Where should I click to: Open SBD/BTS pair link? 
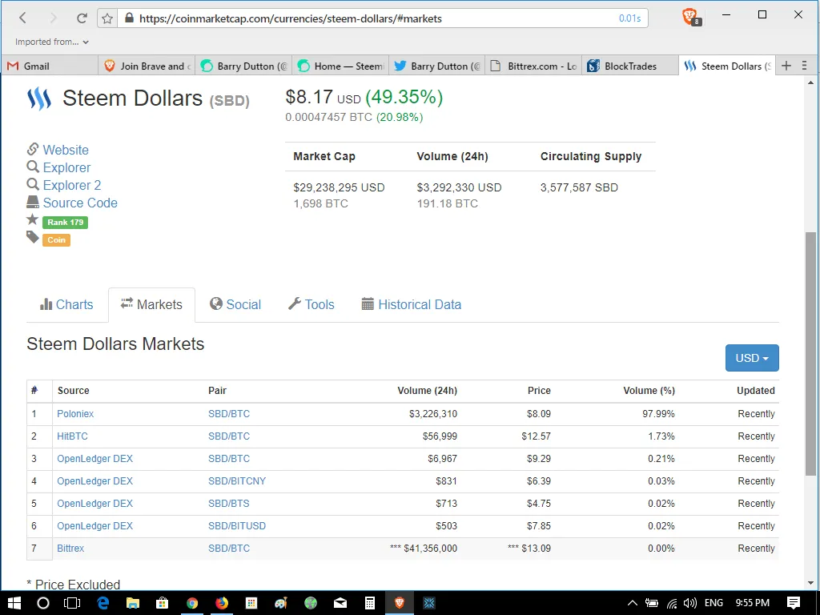click(x=228, y=504)
